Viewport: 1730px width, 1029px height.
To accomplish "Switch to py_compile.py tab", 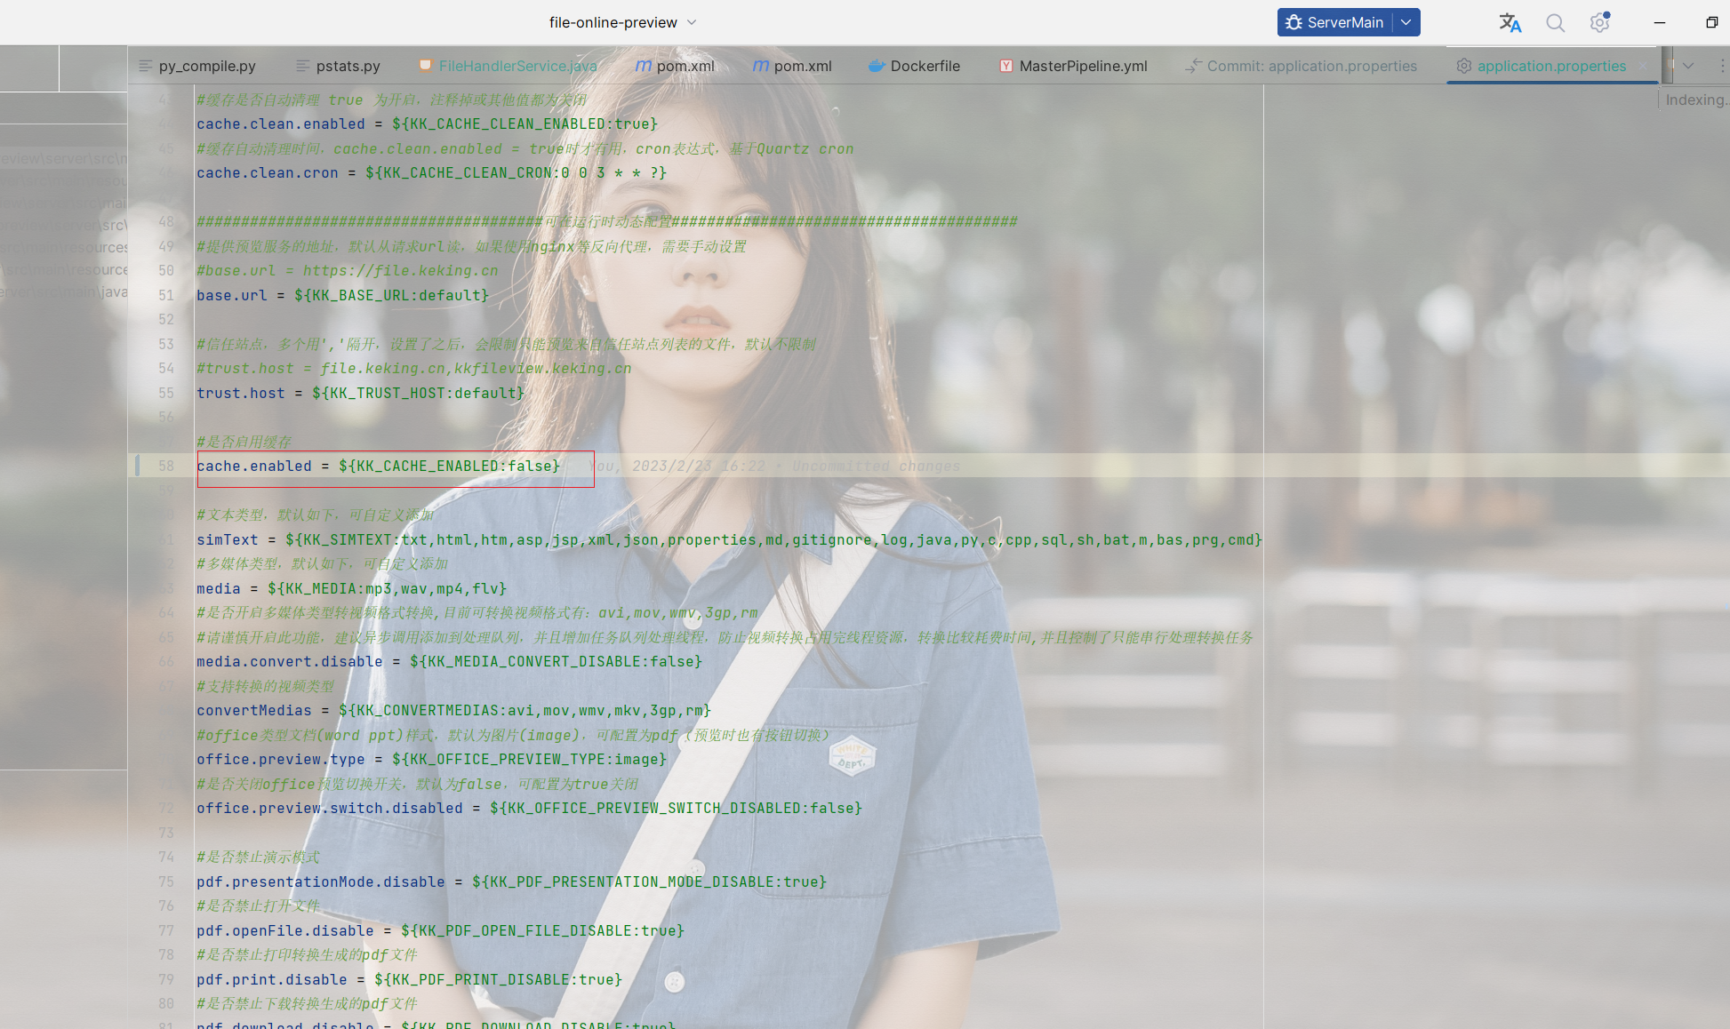I will [206, 66].
